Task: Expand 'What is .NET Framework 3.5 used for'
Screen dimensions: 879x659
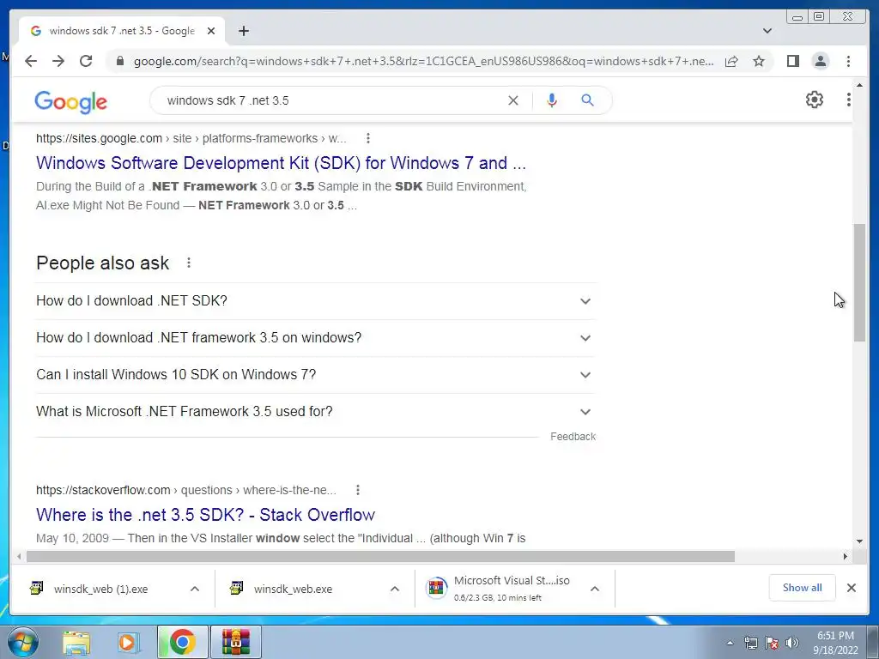Action: [316, 412]
